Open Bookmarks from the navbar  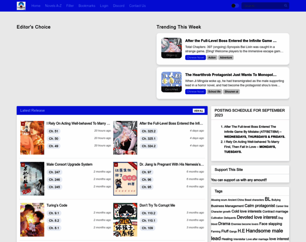click(87, 6)
